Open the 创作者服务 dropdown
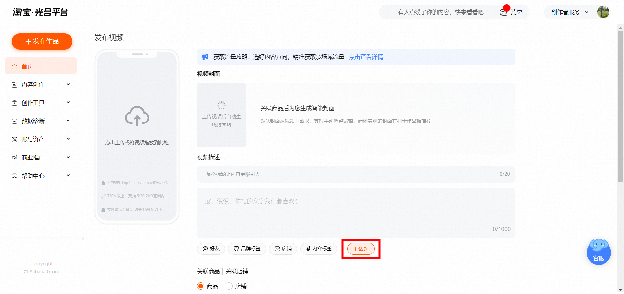This screenshot has width=624, height=294. coord(569,12)
